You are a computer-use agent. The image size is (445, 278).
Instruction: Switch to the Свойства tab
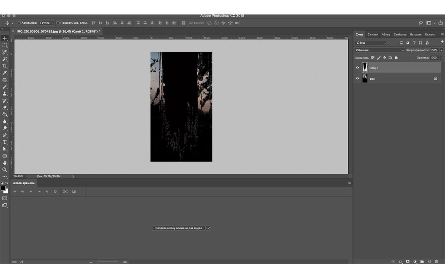[400, 34]
